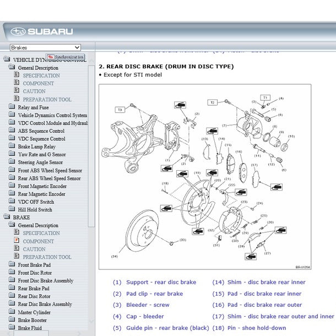The image size is (336, 336).
Task: Collapse the BRAKE tree section
Action: pyautogui.click(x=6, y=218)
